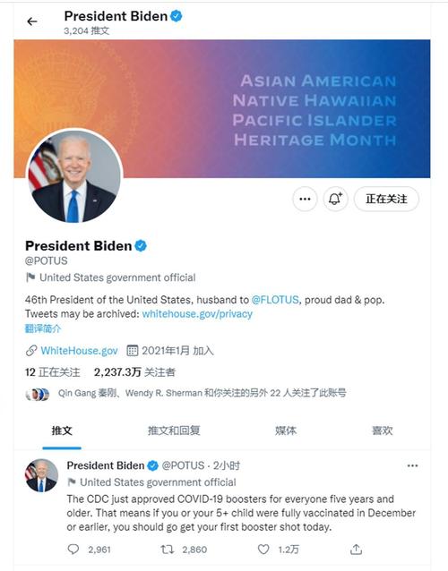Open the large profile photo

(x=74, y=176)
